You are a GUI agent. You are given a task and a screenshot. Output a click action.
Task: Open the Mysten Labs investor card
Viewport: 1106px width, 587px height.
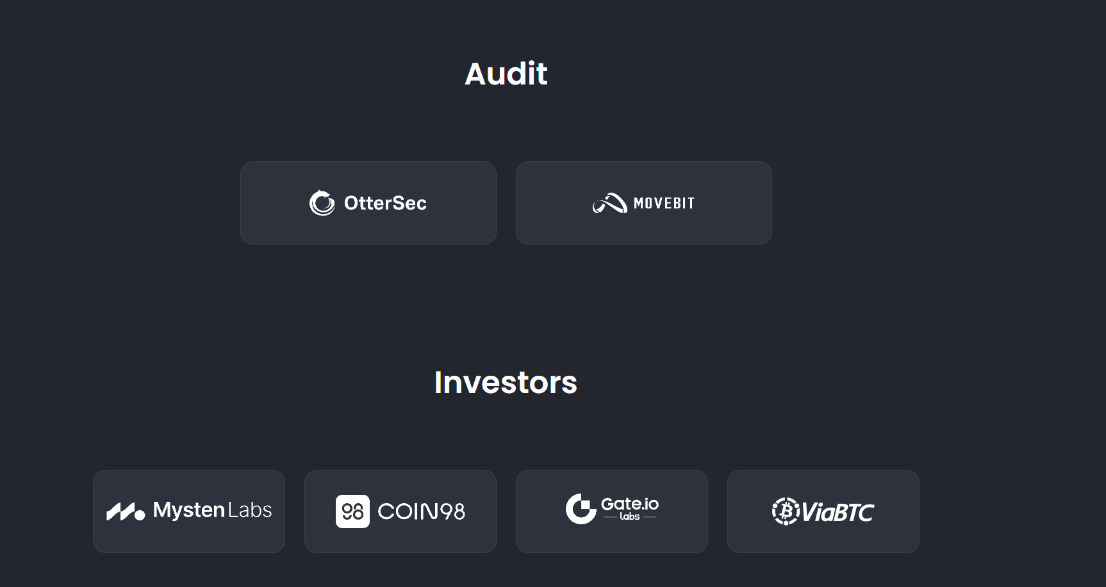click(x=189, y=511)
